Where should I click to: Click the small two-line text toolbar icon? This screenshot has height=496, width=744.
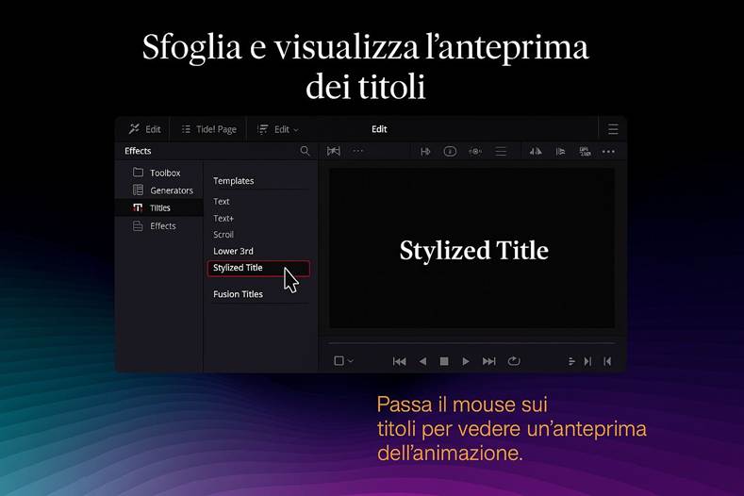coord(585,152)
